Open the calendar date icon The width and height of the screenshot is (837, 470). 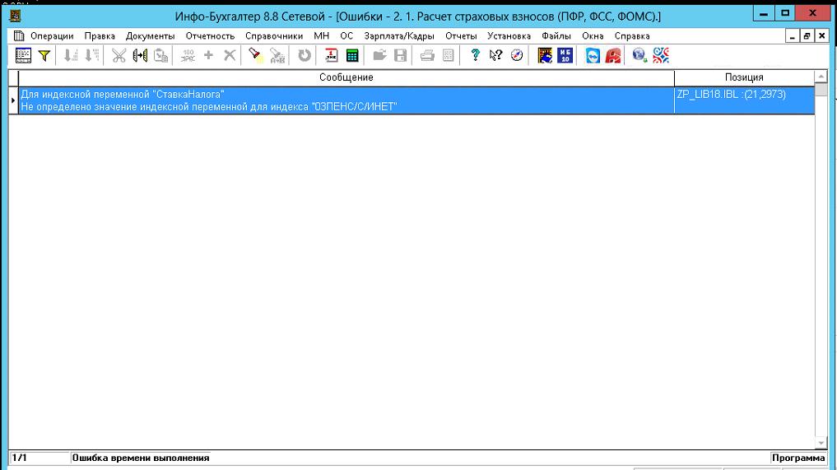[331, 55]
